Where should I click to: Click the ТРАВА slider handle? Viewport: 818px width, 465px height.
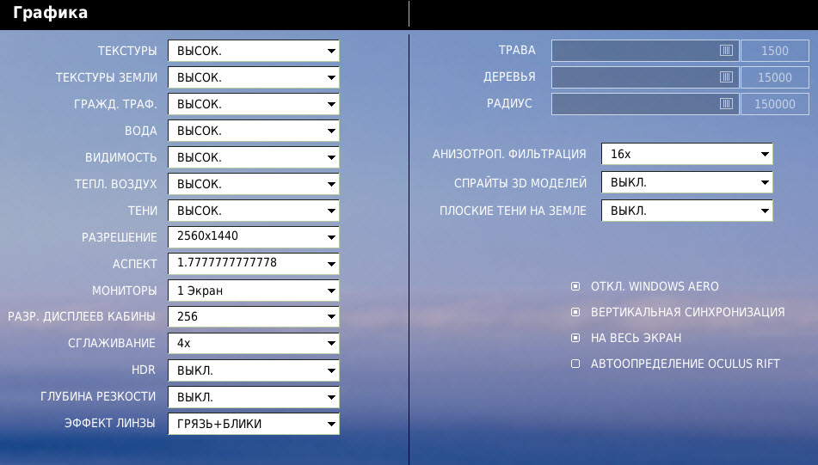(726, 50)
